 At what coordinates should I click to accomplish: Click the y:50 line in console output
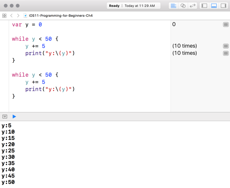[8, 183]
